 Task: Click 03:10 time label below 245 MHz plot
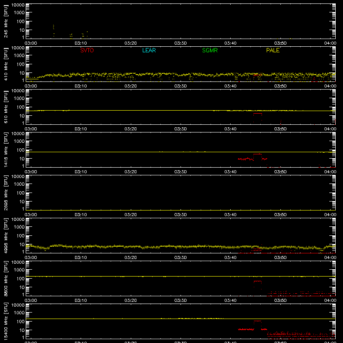coord(81,43)
